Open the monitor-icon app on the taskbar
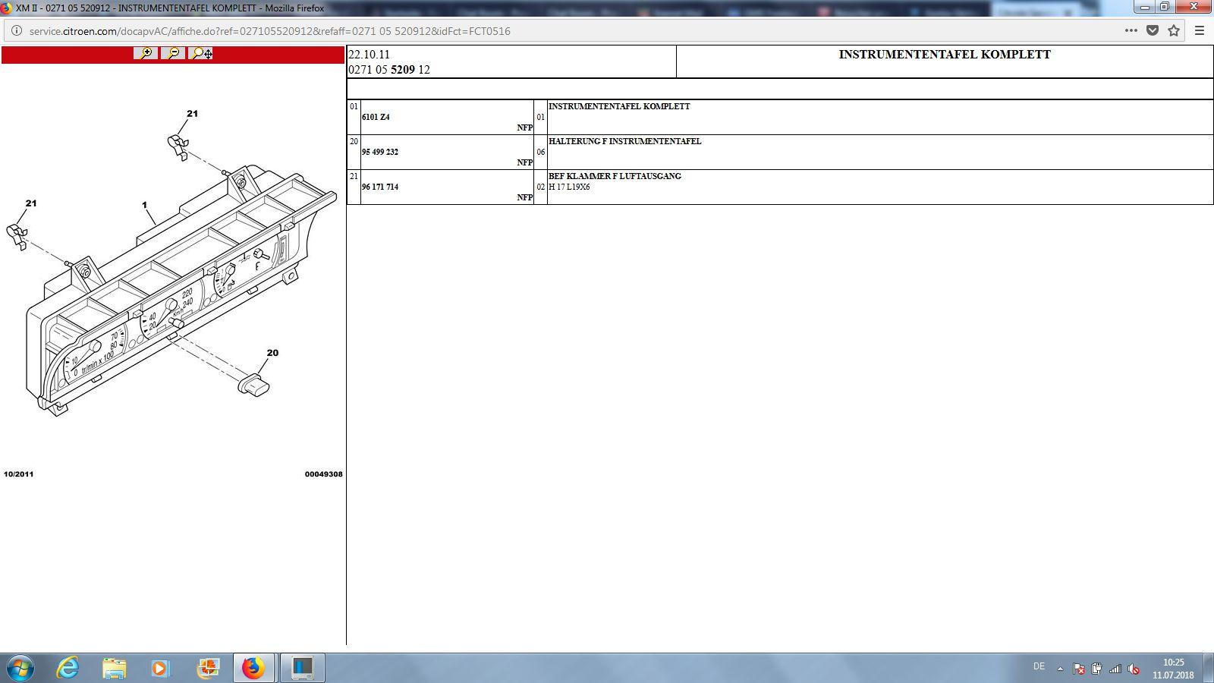The height and width of the screenshot is (683, 1214). coord(302,668)
